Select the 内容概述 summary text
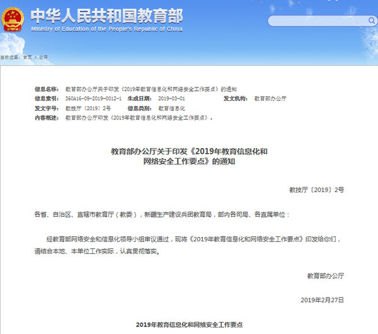This screenshot has height=334, width=378. 139,118
